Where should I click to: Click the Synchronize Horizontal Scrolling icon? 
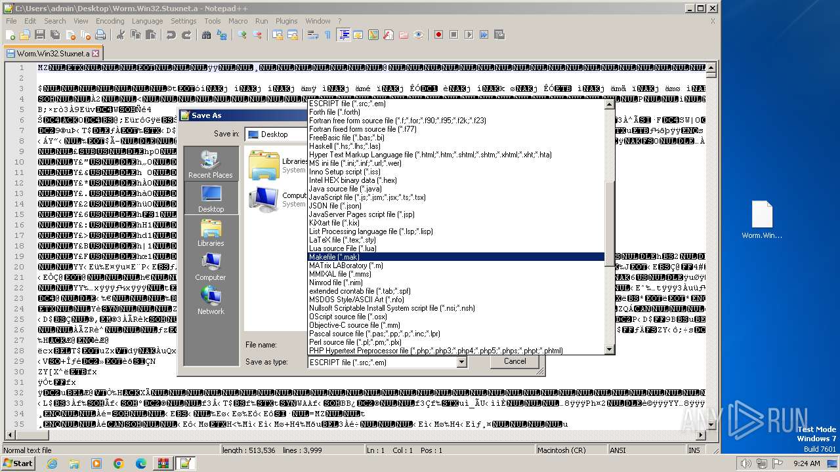point(293,35)
